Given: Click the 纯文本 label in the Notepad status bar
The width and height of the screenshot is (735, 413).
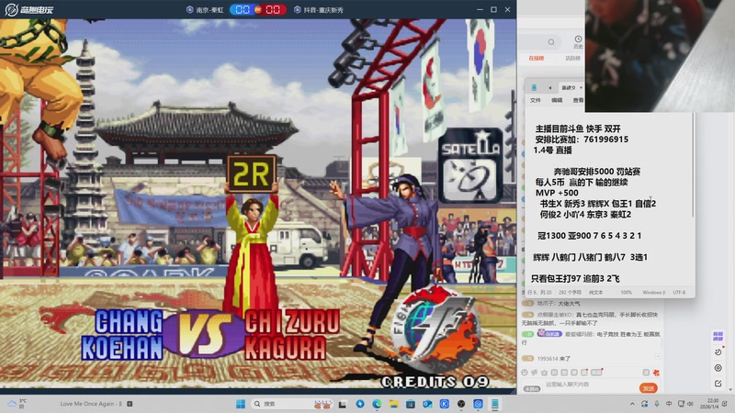Looking at the screenshot, I should coord(595,292).
